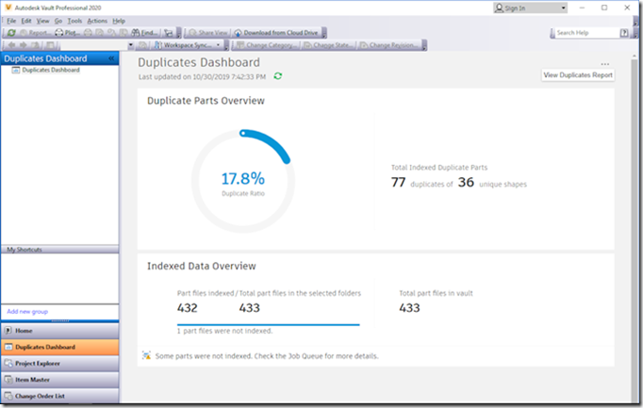Click the Report toolbar button
Viewport: 643px width, 408px height.
coord(35,33)
